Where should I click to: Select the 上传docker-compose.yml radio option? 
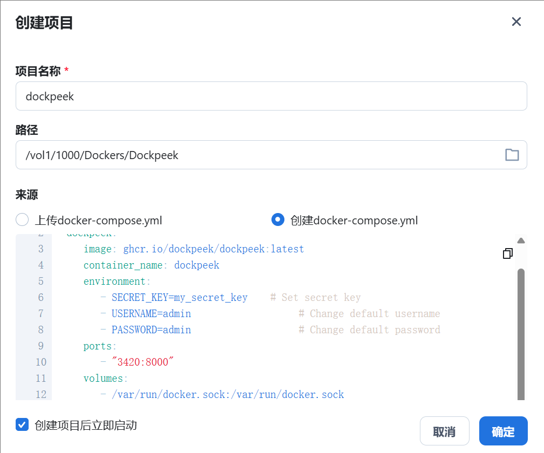[x=22, y=219]
